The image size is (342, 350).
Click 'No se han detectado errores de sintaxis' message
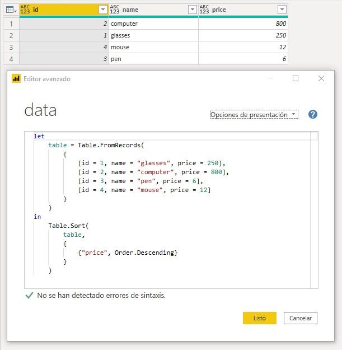[x=101, y=295]
